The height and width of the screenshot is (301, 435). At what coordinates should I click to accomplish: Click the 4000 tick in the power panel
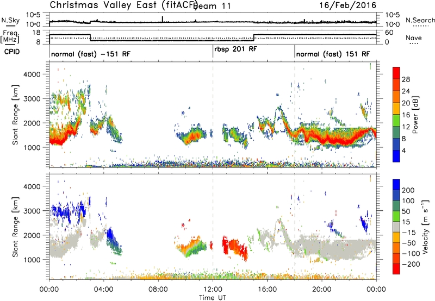click(x=32, y=74)
